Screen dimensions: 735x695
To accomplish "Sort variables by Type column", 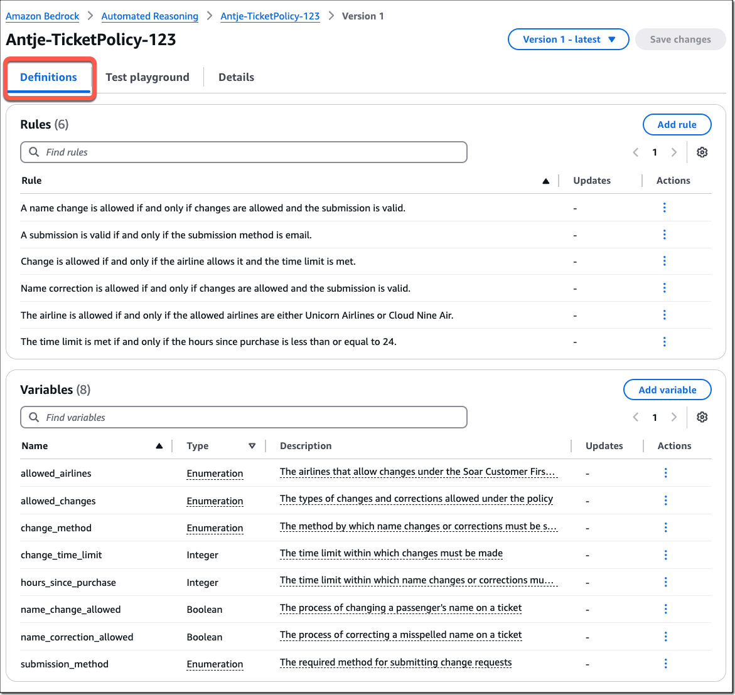I will coord(252,447).
